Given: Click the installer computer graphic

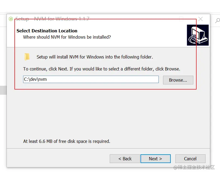Looking at the screenshot, I should pyautogui.click(x=198, y=35).
